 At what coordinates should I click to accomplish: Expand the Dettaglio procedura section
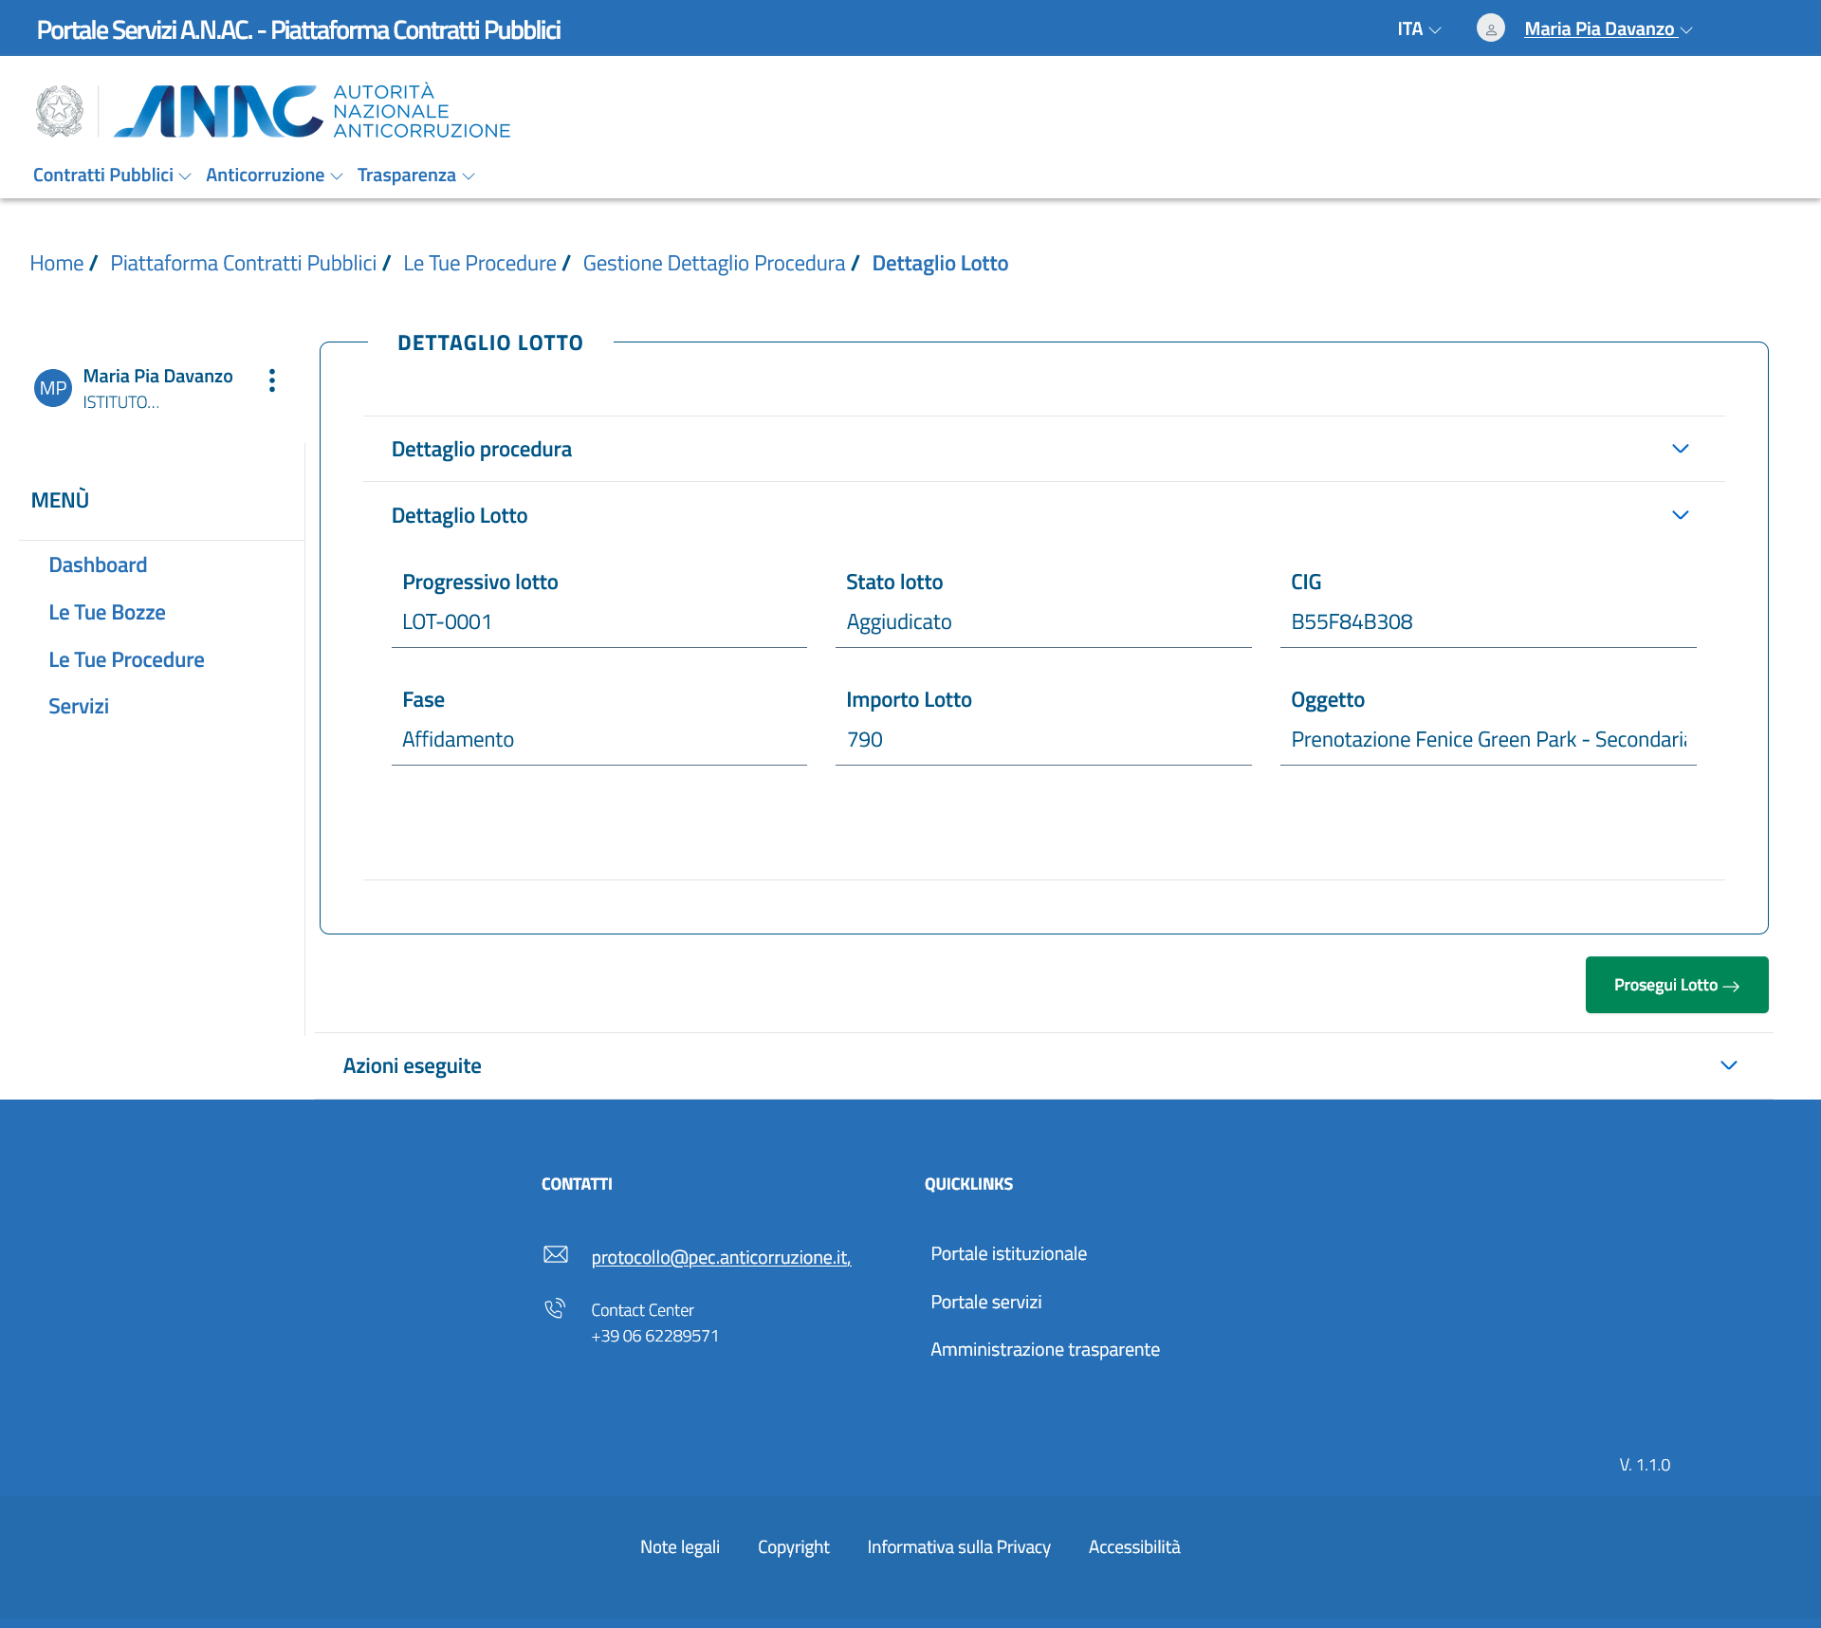pos(1680,449)
